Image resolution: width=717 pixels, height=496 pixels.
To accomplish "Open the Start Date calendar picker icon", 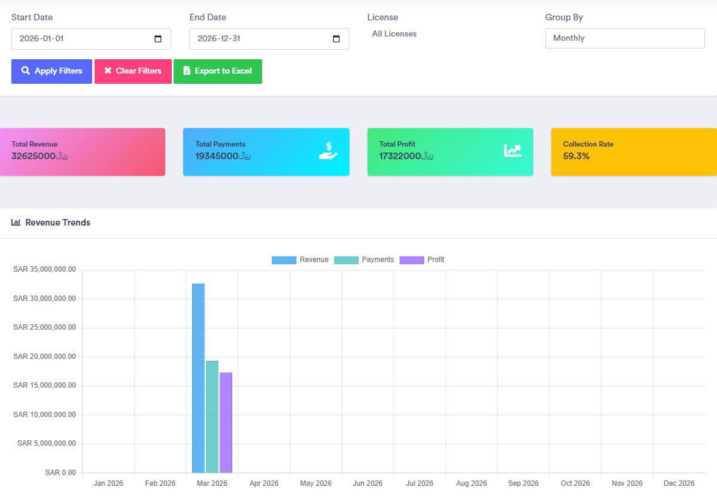I will pyautogui.click(x=158, y=39).
